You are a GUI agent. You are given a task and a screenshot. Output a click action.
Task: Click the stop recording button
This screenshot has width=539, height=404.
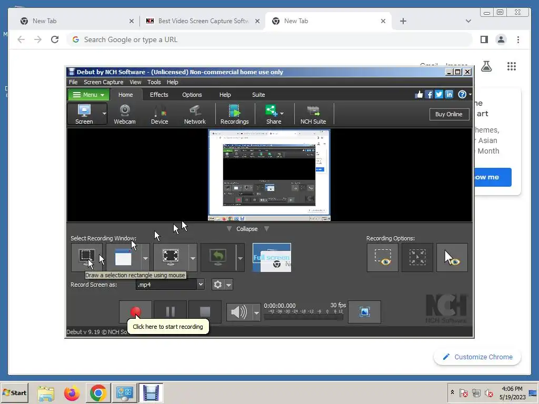pyautogui.click(x=205, y=312)
